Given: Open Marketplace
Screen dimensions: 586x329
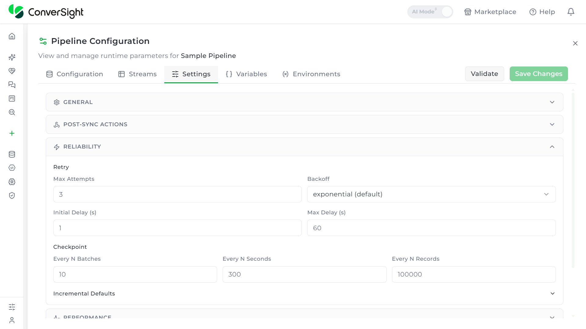Looking at the screenshot, I should (x=490, y=12).
